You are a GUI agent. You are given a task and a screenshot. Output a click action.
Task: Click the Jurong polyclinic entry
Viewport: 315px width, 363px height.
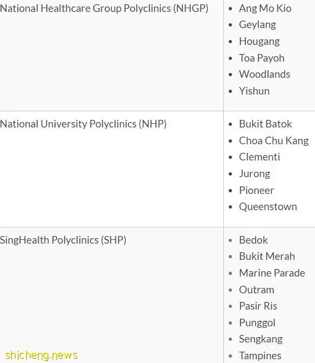pos(255,174)
